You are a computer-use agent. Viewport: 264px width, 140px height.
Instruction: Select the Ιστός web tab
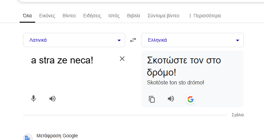[x=114, y=16]
